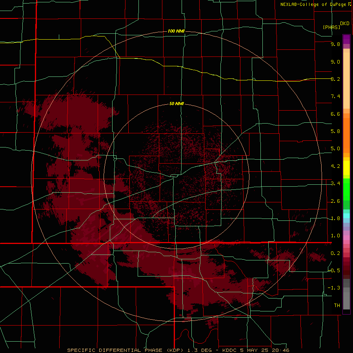
Task: Click the 1.8 scale value
Action: pos(335,218)
